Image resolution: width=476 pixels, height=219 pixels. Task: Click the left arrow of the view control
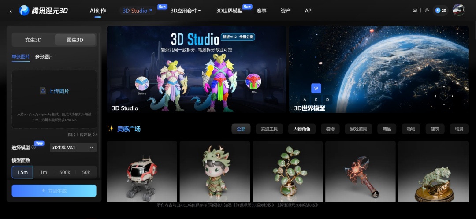(435, 96)
